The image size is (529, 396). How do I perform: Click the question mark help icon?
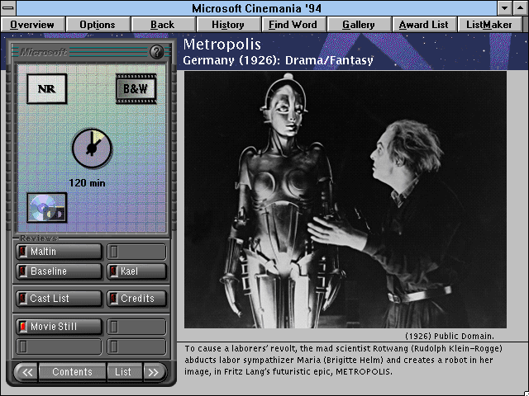tap(156, 52)
